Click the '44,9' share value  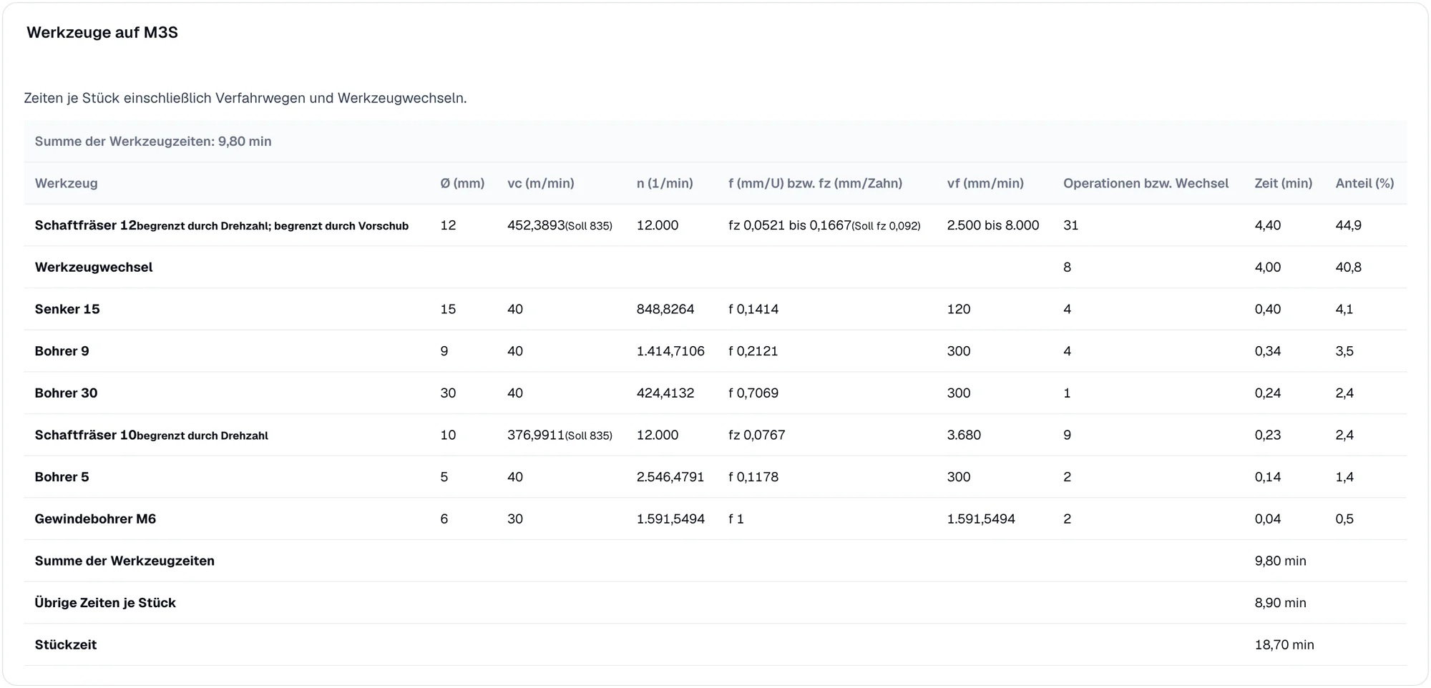1348,225
